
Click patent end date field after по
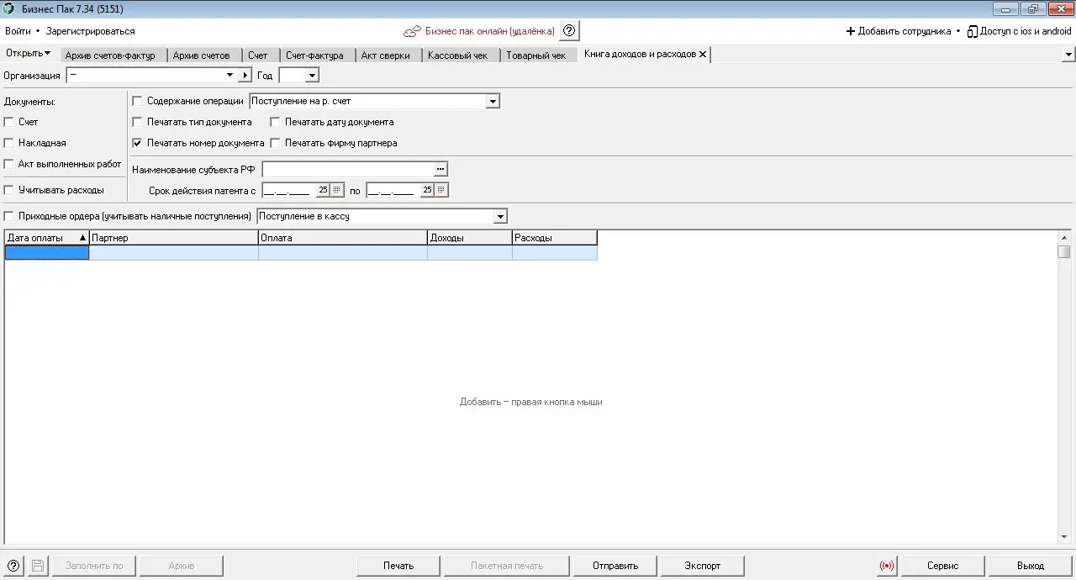pos(393,190)
